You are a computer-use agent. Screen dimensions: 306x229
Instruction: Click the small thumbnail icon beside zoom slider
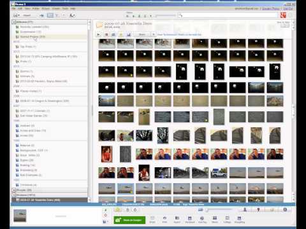point(200,210)
